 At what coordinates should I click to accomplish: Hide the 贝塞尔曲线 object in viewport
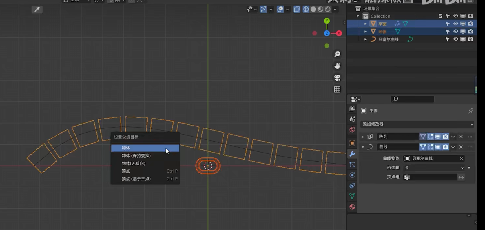pyautogui.click(x=455, y=39)
